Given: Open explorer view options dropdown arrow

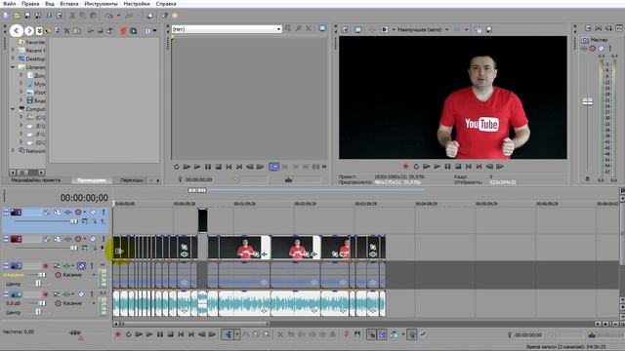Looking at the screenshot, I should click(x=154, y=30).
